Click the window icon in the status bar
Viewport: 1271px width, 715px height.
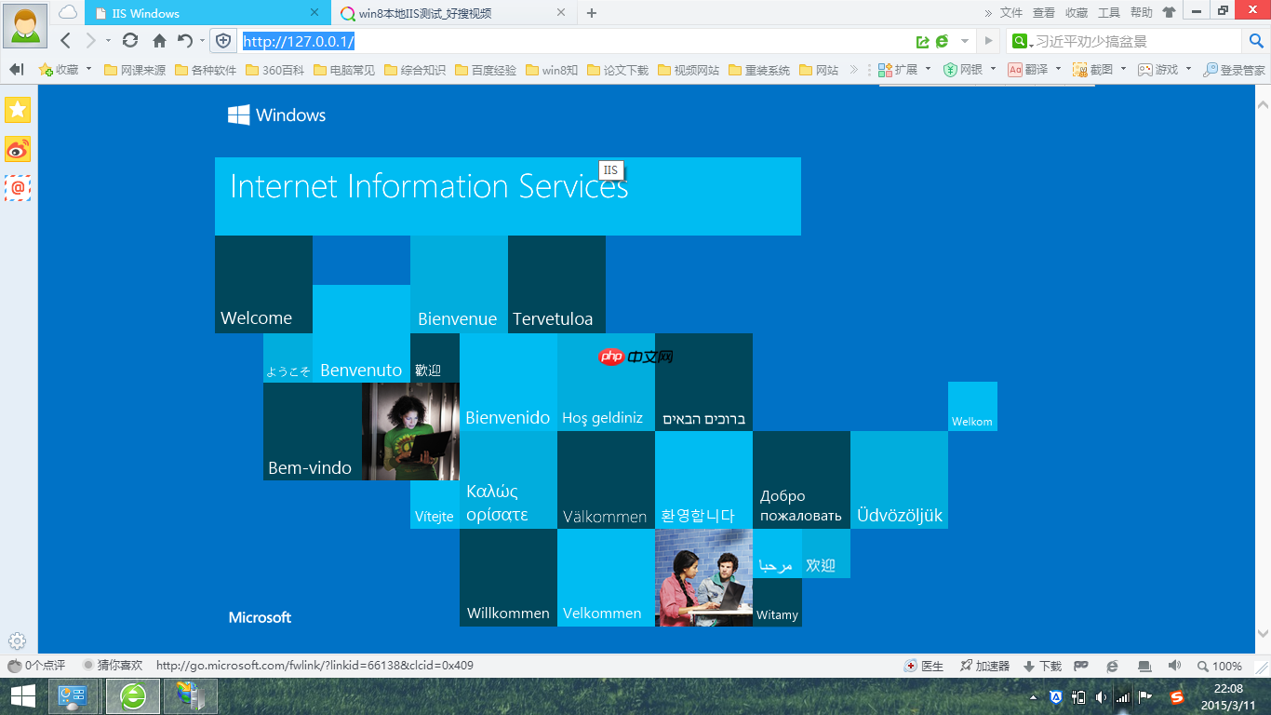[x=1144, y=666]
